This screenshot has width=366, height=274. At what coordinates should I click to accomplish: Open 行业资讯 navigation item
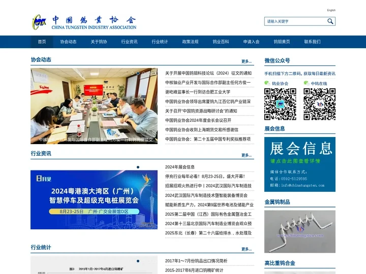click(x=129, y=42)
